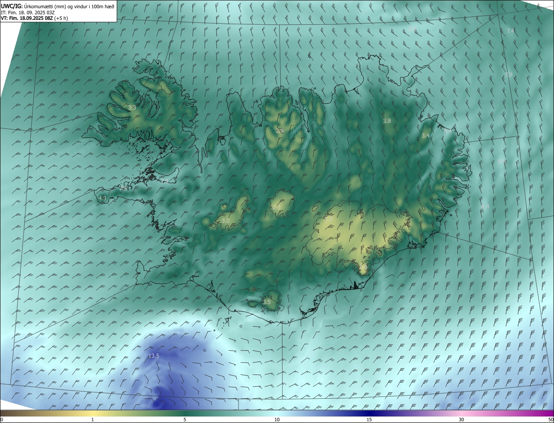Click the 'VT: Fim. 18.09.2025 08Z (+5 h)' line

pos(34,18)
